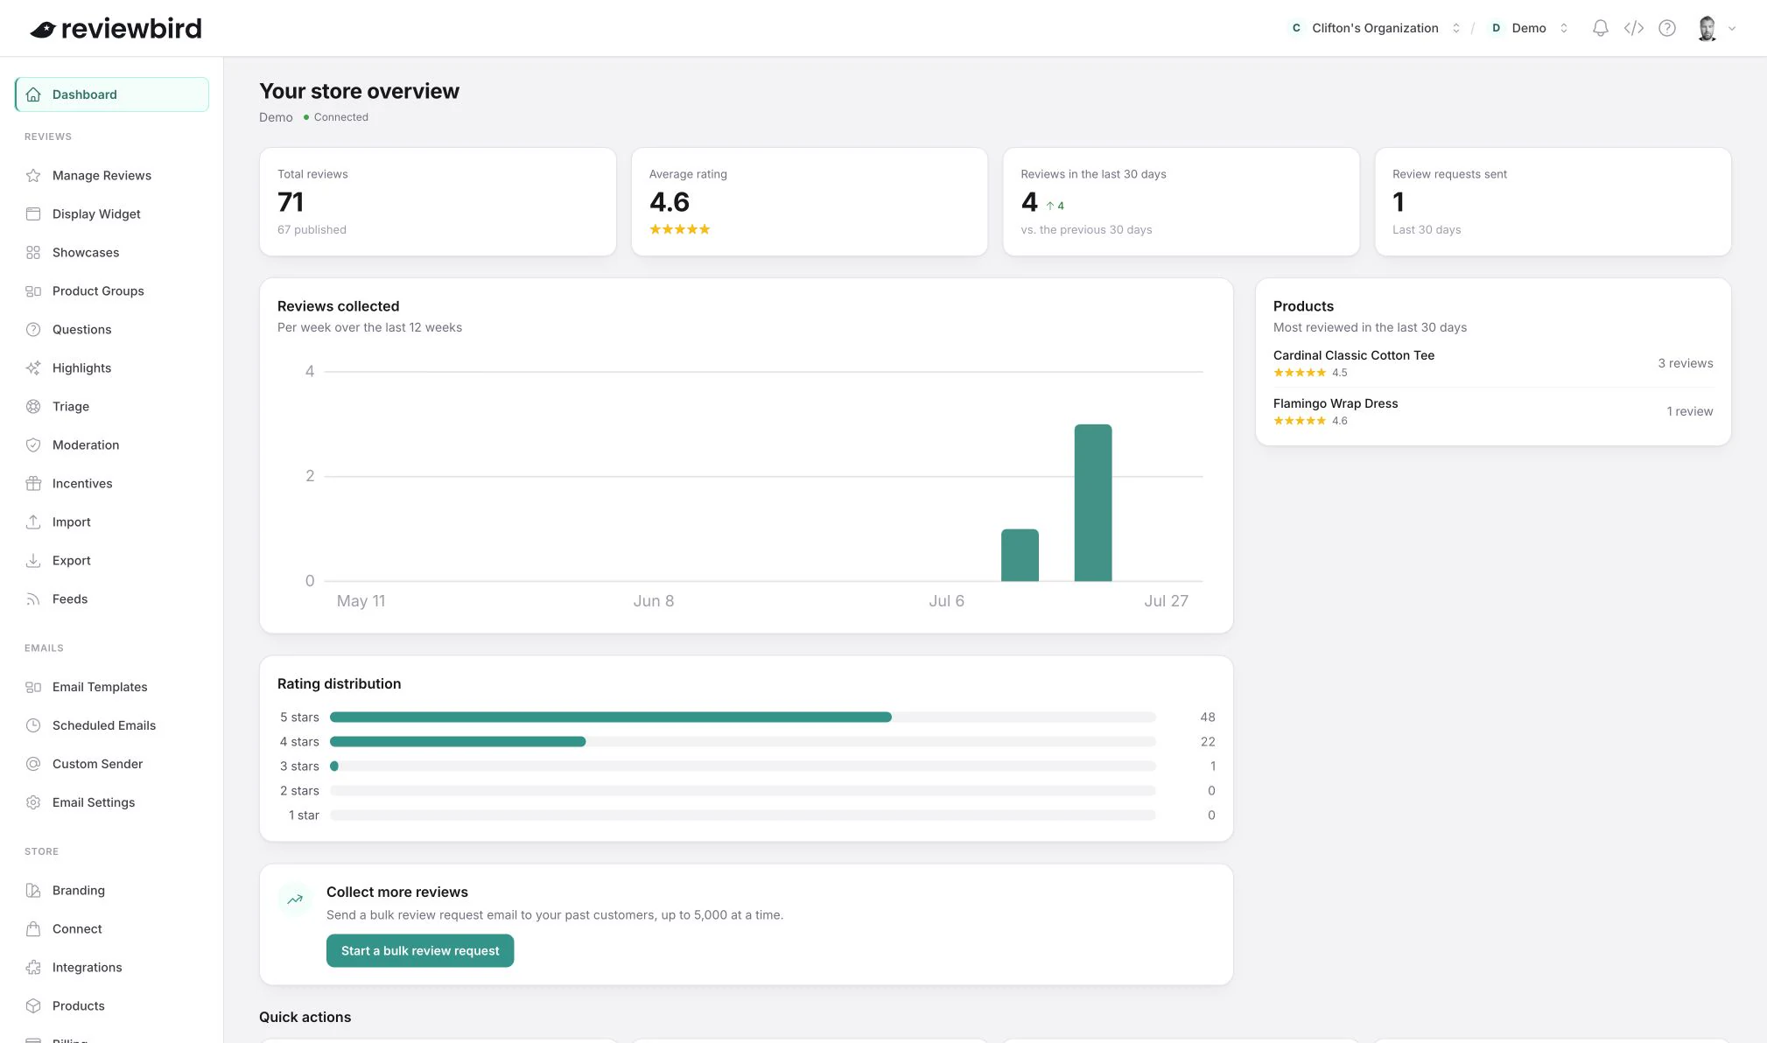
Task: Open Display Widget page
Action: click(x=112, y=213)
